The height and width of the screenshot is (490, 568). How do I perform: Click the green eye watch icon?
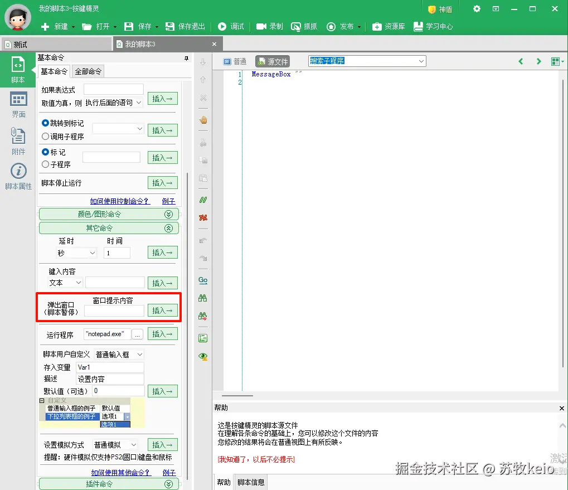(203, 357)
